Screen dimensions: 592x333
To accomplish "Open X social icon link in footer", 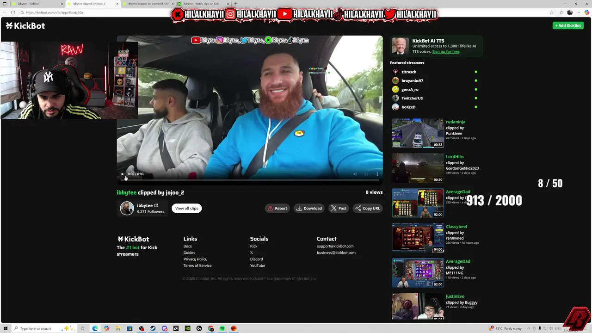I will 252,253.
